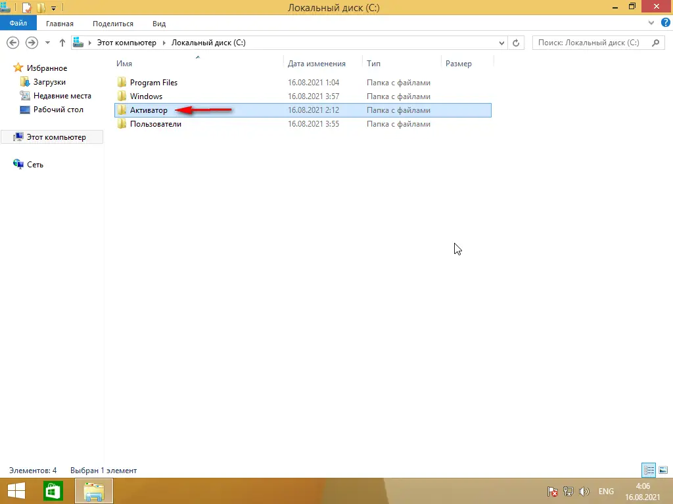Click the File Explorer taskbar icon
Screen dimensions: 673x504
tap(94, 491)
